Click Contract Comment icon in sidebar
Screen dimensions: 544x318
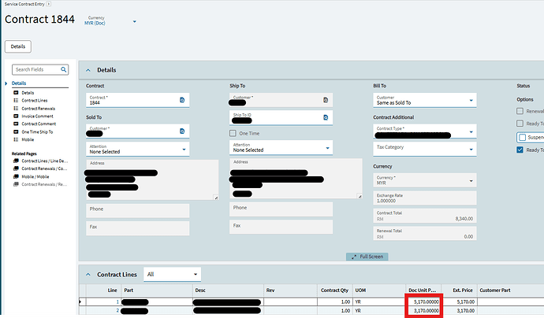[16, 124]
